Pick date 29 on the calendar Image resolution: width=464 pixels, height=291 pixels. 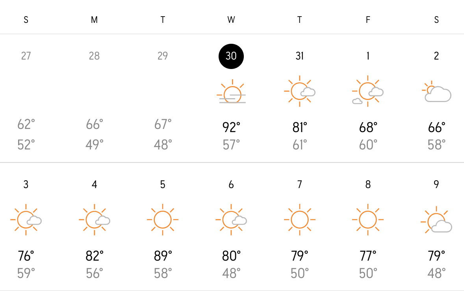click(163, 56)
